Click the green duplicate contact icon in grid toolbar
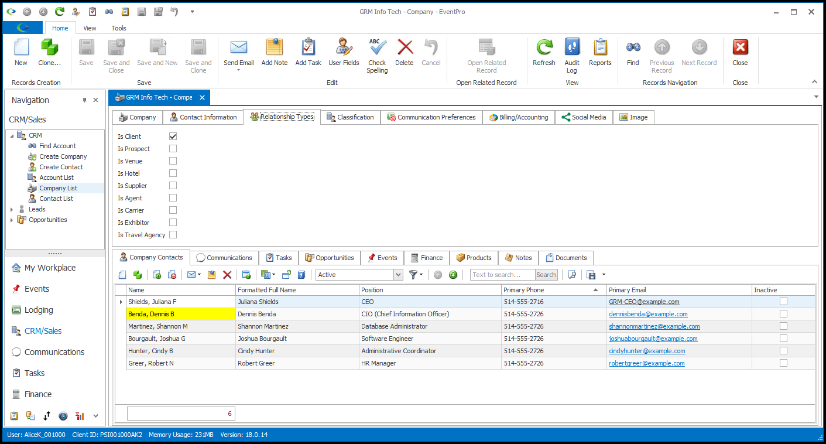This screenshot has height=444, width=826. click(138, 275)
